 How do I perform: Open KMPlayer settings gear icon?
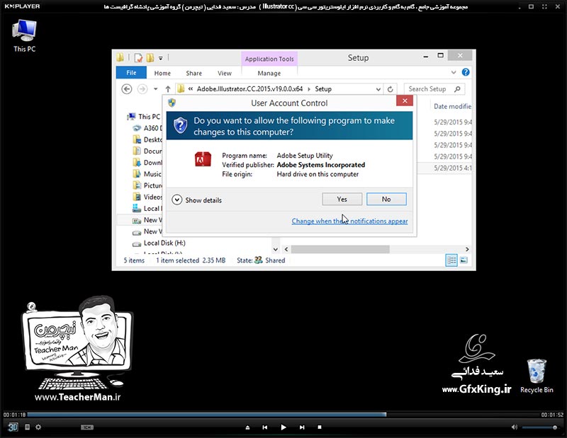(x=38, y=427)
